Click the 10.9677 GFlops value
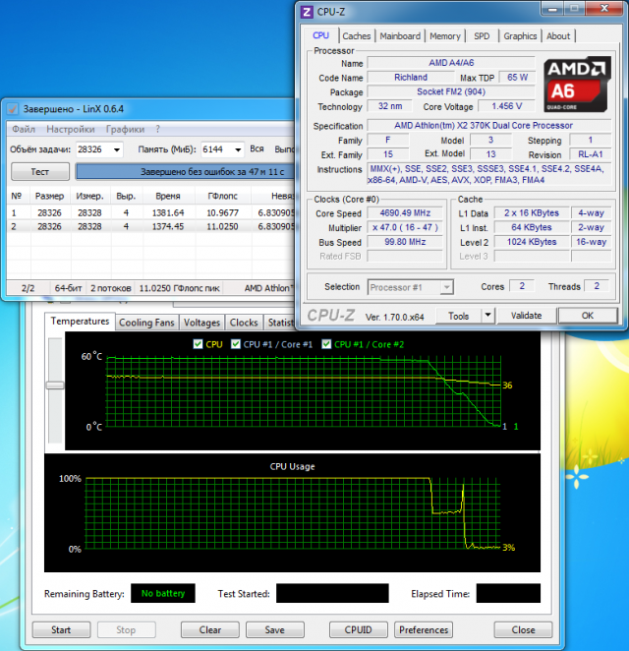The image size is (629, 651). [223, 213]
